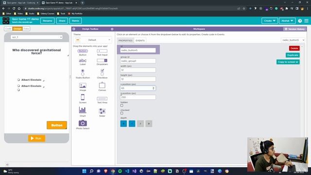Click x position stepper arrows
This screenshot has height=175, width=311.
tap(154, 88)
